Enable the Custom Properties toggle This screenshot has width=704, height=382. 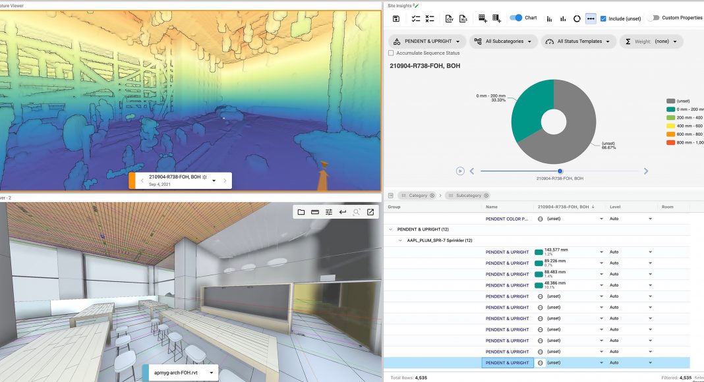point(653,18)
